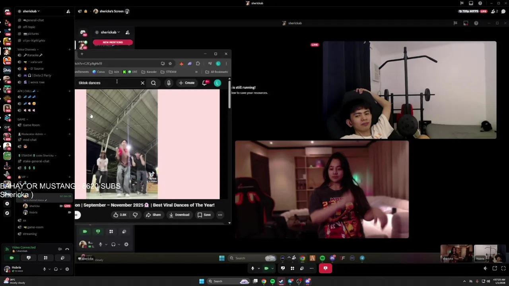Click the red stop streaming button
509x286 pixels.
coord(325,268)
